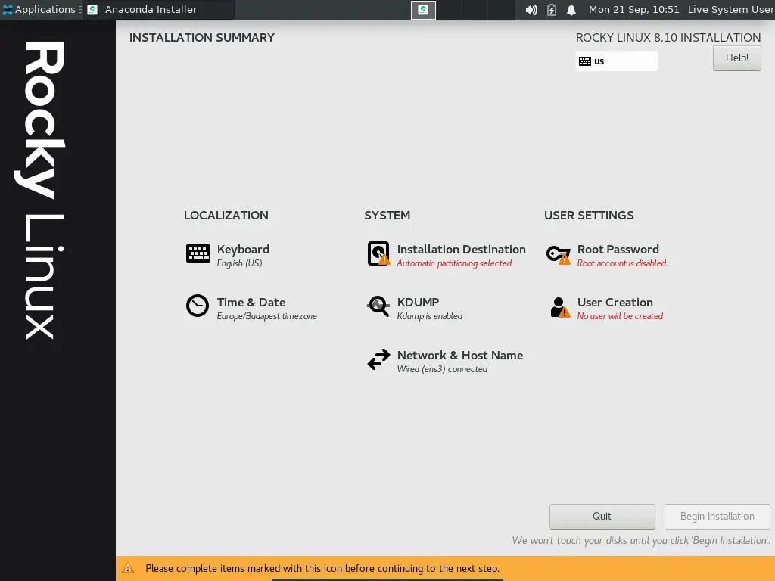This screenshot has height=581, width=775.
Task: Open User Creation person icon
Action: [x=559, y=307]
